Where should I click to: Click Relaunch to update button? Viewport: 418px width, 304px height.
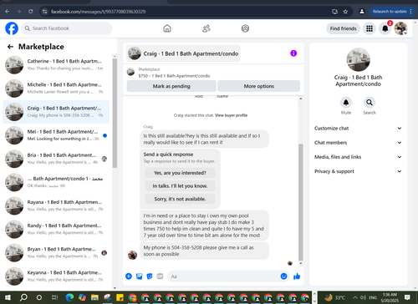click(392, 12)
